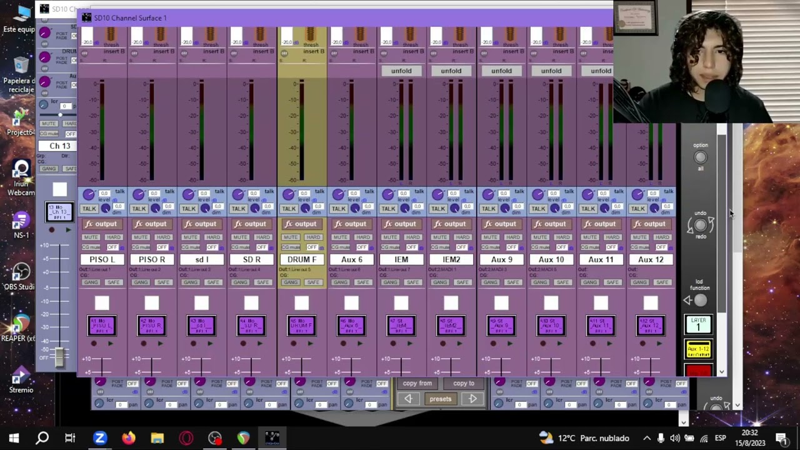
Task: Select the Aux 10 channel LCD display
Action: pyautogui.click(x=551, y=326)
